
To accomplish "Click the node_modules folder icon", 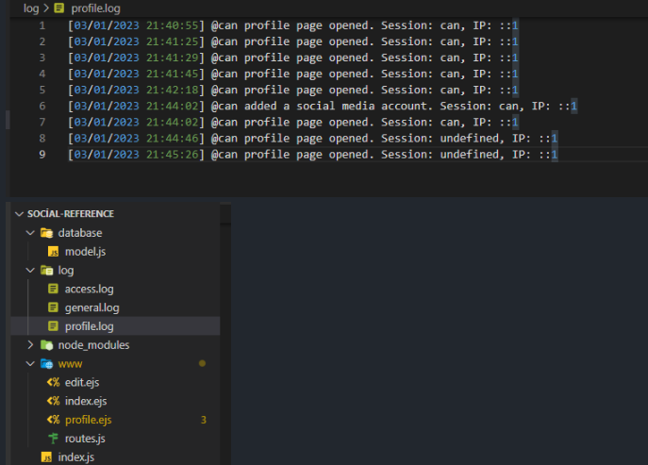I will pos(47,345).
